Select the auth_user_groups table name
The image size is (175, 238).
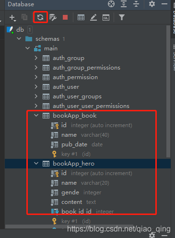77,96
